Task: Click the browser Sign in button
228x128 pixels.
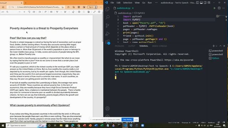Action: [92, 7]
